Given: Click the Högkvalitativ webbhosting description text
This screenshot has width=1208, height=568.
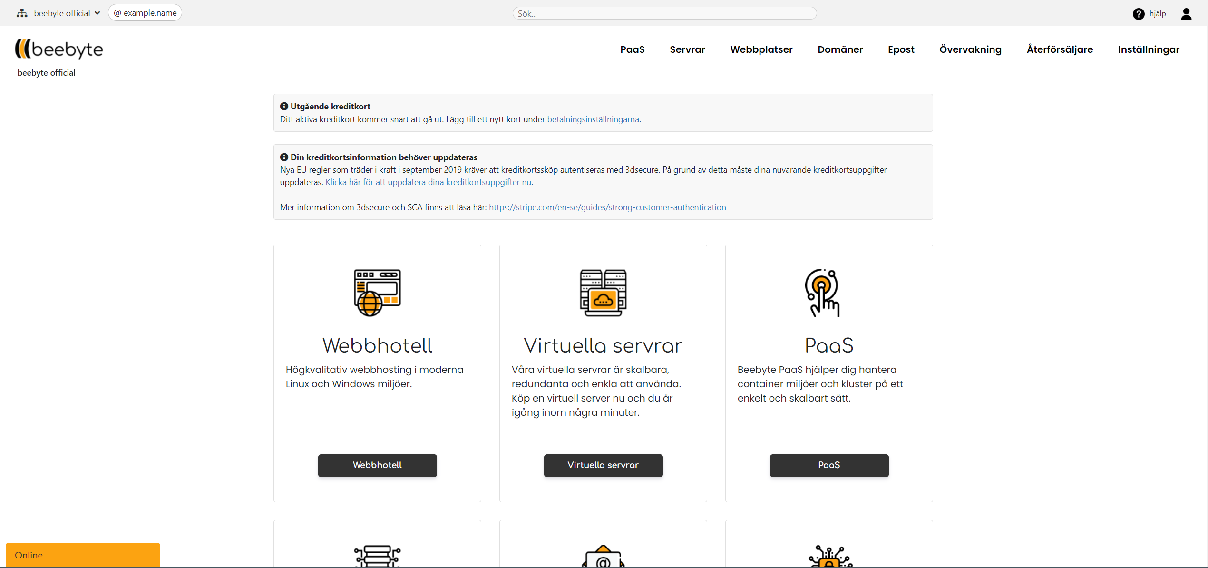Looking at the screenshot, I should click(374, 377).
